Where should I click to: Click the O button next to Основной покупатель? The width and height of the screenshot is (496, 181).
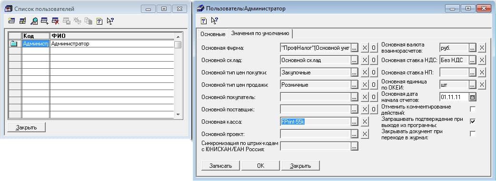[374, 97]
